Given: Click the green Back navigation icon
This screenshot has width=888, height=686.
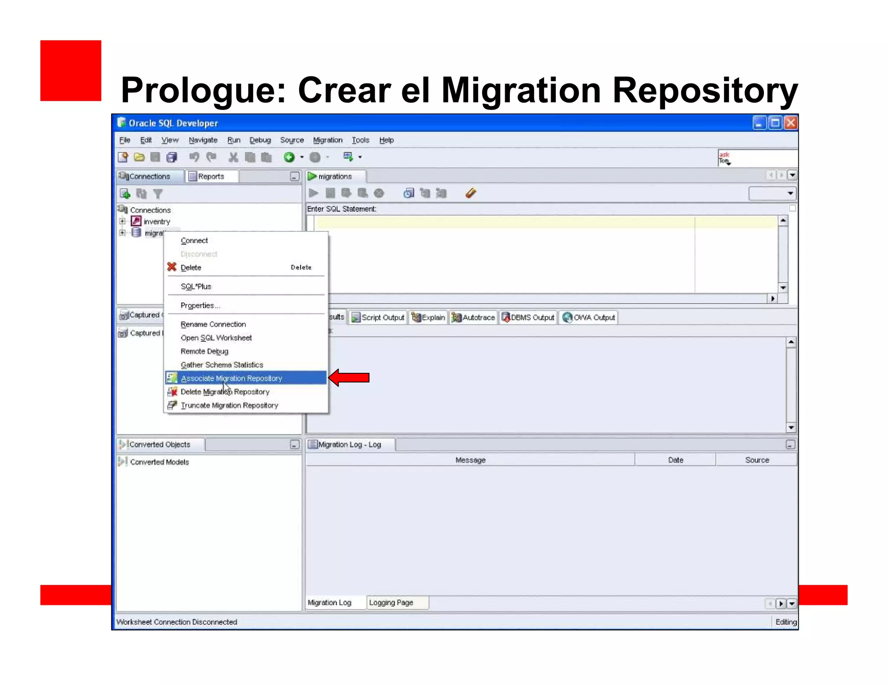Looking at the screenshot, I should [289, 157].
